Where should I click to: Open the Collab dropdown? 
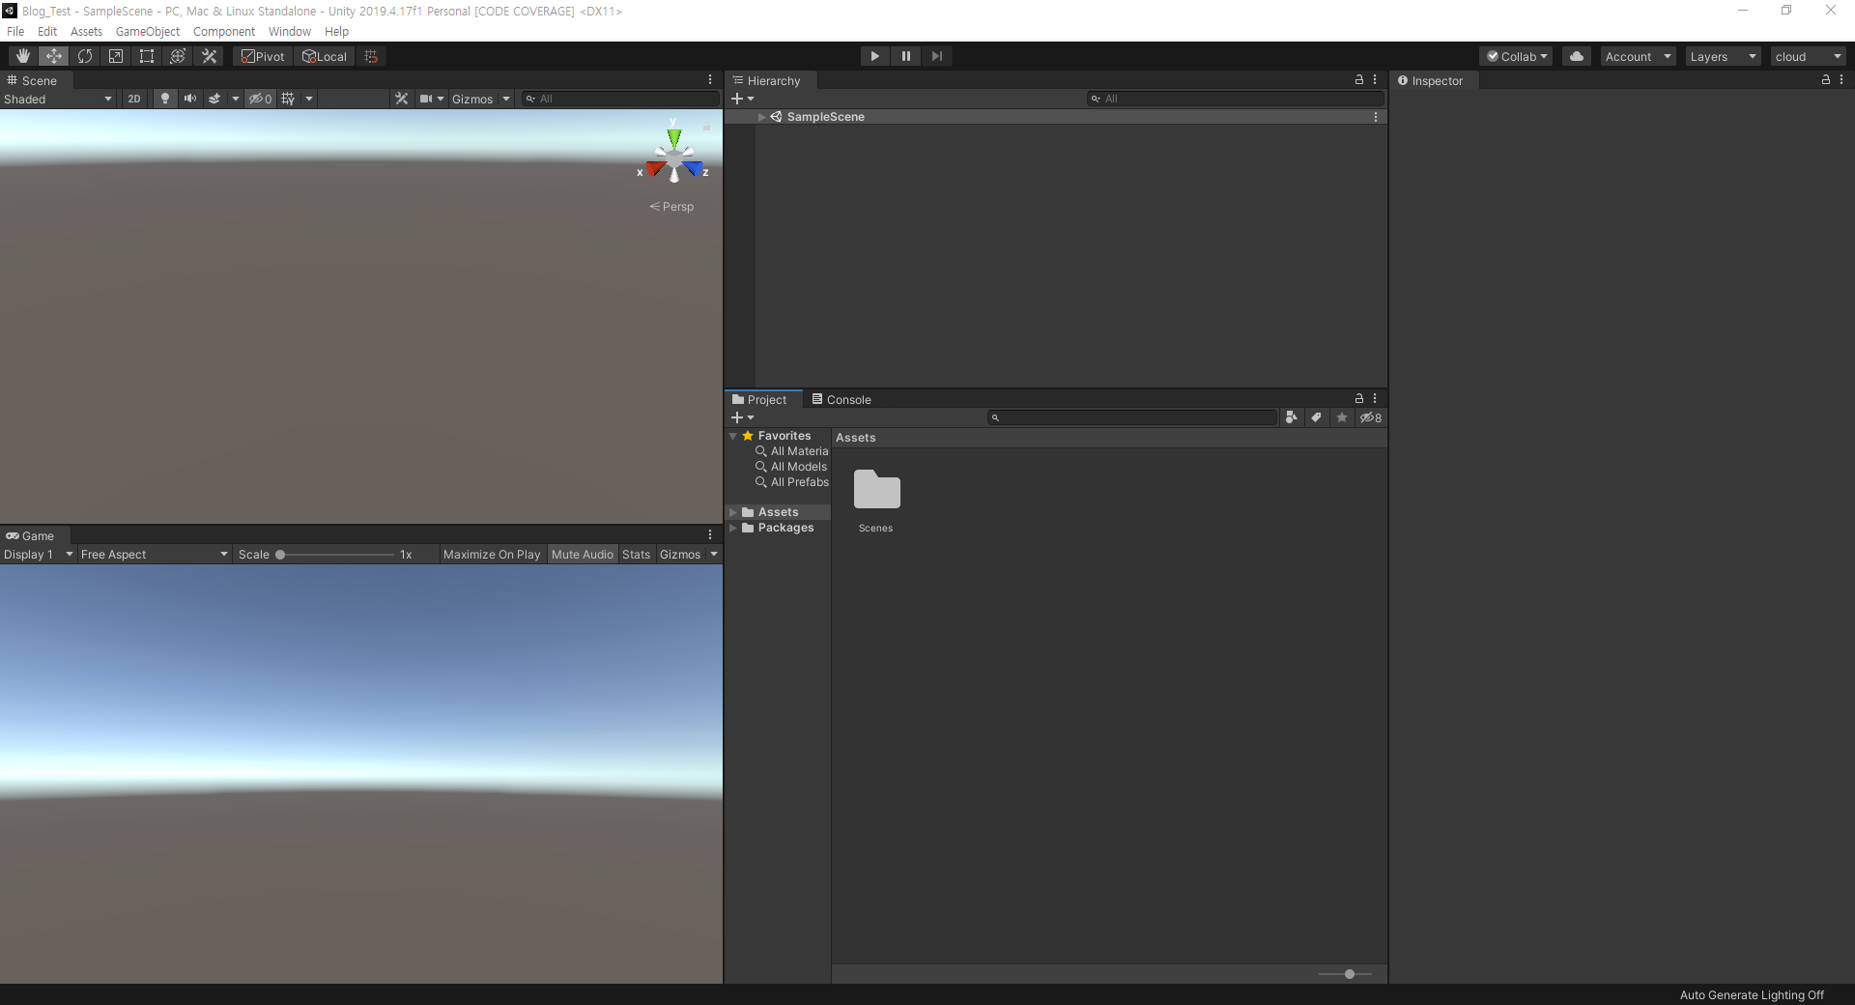1517,56
